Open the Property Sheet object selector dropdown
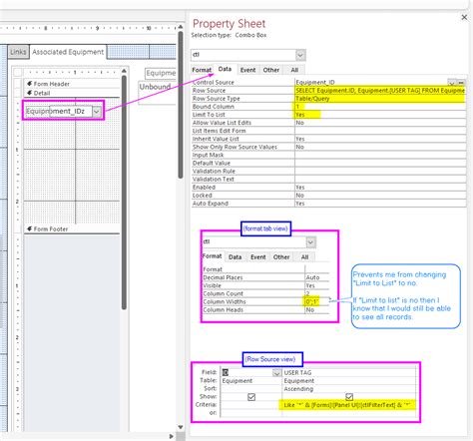 tap(300, 55)
